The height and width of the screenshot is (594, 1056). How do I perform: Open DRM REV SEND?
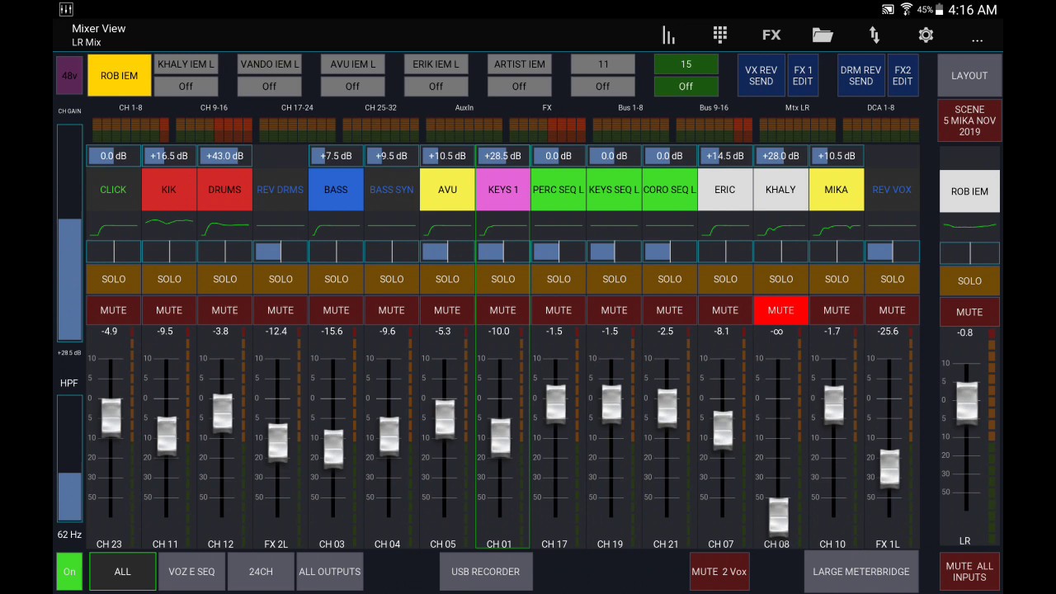coord(861,76)
